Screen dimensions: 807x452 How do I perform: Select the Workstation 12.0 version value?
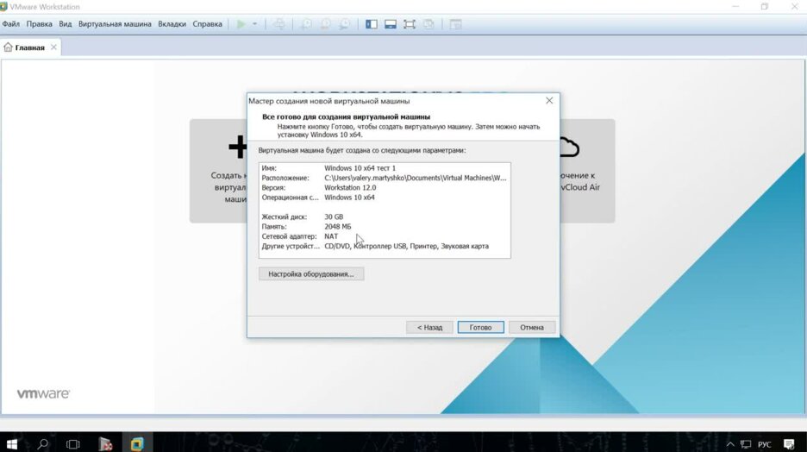coord(350,188)
